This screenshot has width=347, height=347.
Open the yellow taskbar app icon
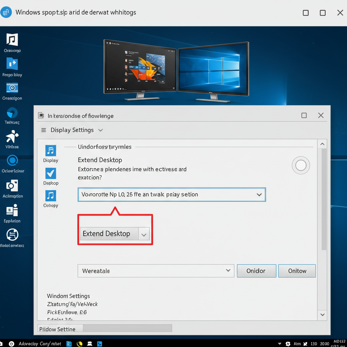pyautogui.click(x=80, y=344)
